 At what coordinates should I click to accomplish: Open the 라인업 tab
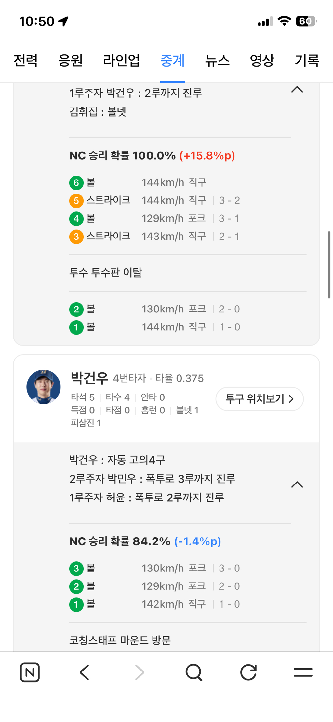121,61
